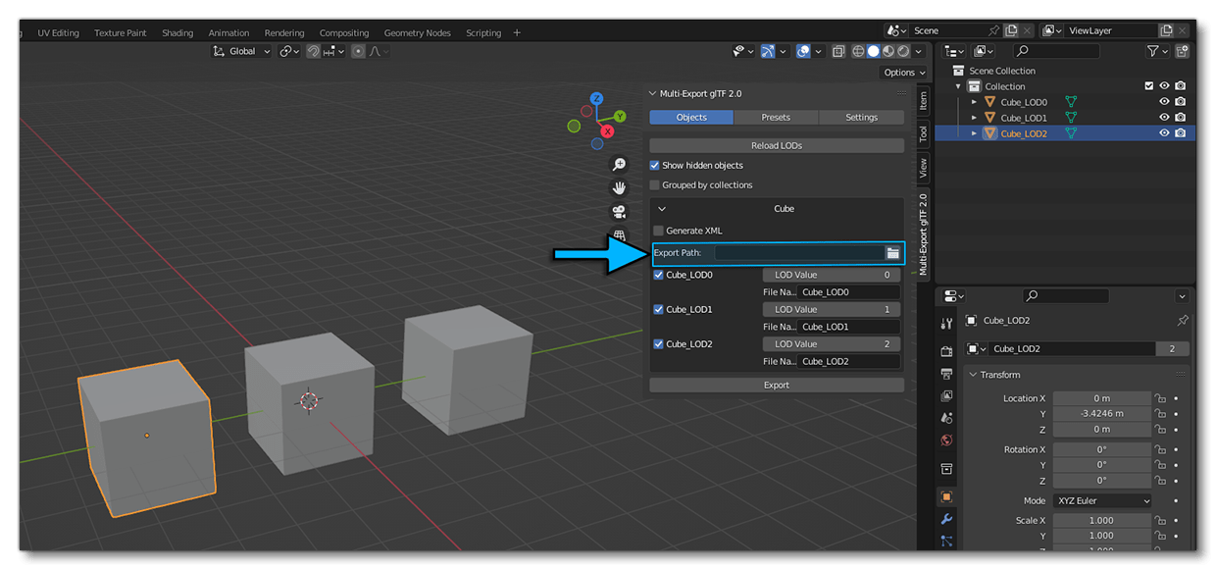This screenshot has width=1216, height=570.
Task: Click the mesh data icon next to Cube_LOD0
Action: click(x=1072, y=102)
